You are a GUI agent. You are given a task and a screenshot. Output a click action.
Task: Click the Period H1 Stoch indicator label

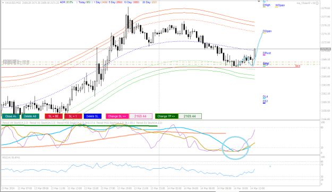42,123
